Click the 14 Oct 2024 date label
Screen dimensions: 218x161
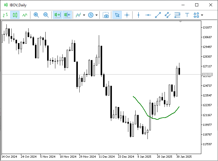(x=9, y=156)
